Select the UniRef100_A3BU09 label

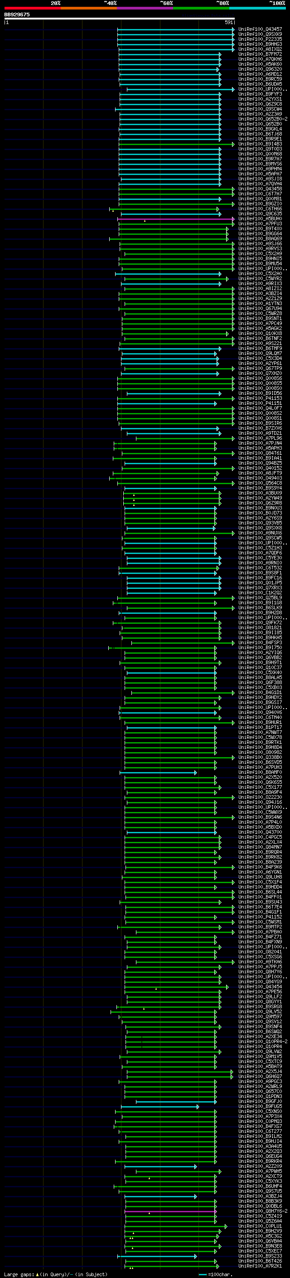click(260, 493)
